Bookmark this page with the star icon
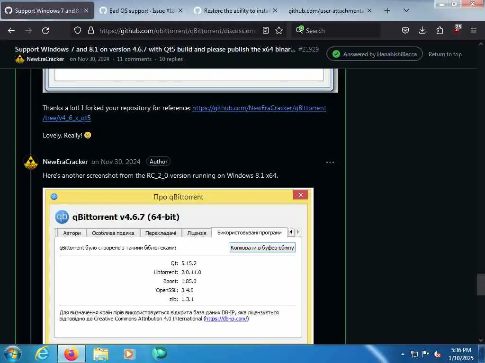485x363 pixels. (x=279, y=30)
